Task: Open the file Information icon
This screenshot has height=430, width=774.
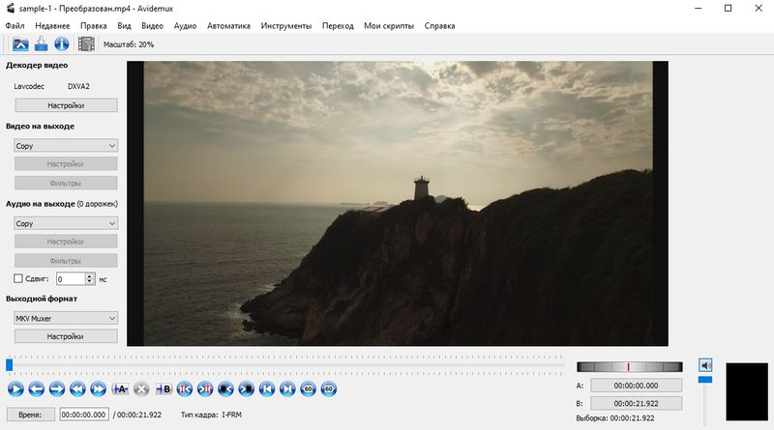Action: point(61,44)
